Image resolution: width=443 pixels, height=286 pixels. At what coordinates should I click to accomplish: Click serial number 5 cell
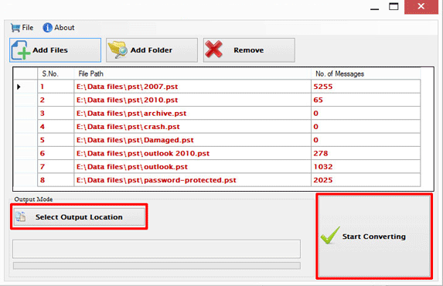pyautogui.click(x=56, y=140)
